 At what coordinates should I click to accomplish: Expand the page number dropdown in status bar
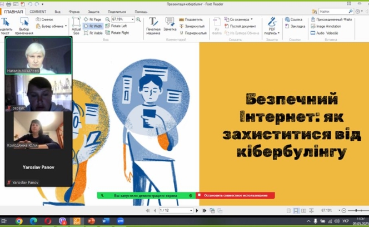click(191, 211)
